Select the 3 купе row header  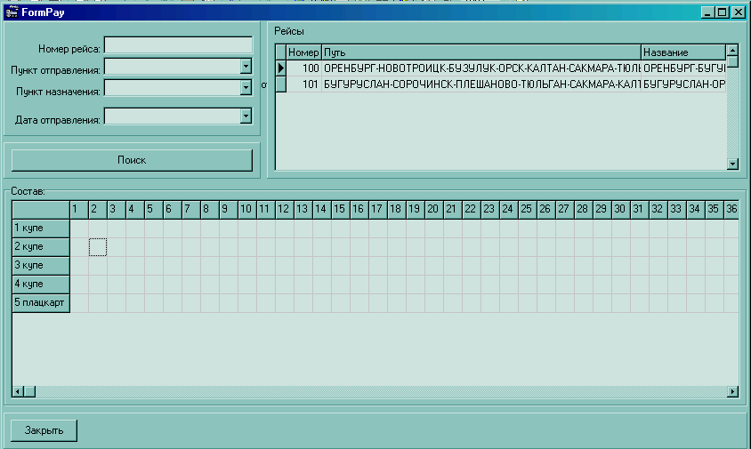click(x=41, y=265)
